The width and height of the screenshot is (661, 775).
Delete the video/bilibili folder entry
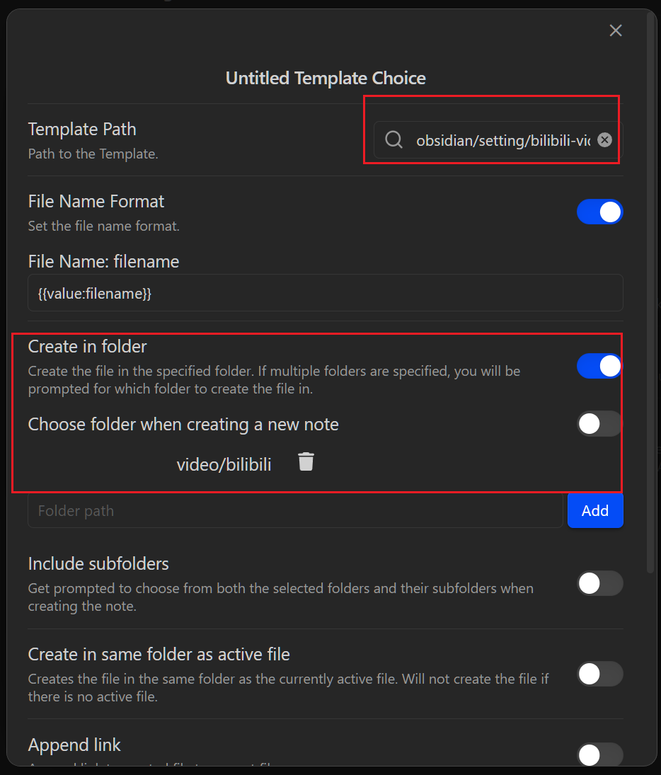(x=306, y=462)
